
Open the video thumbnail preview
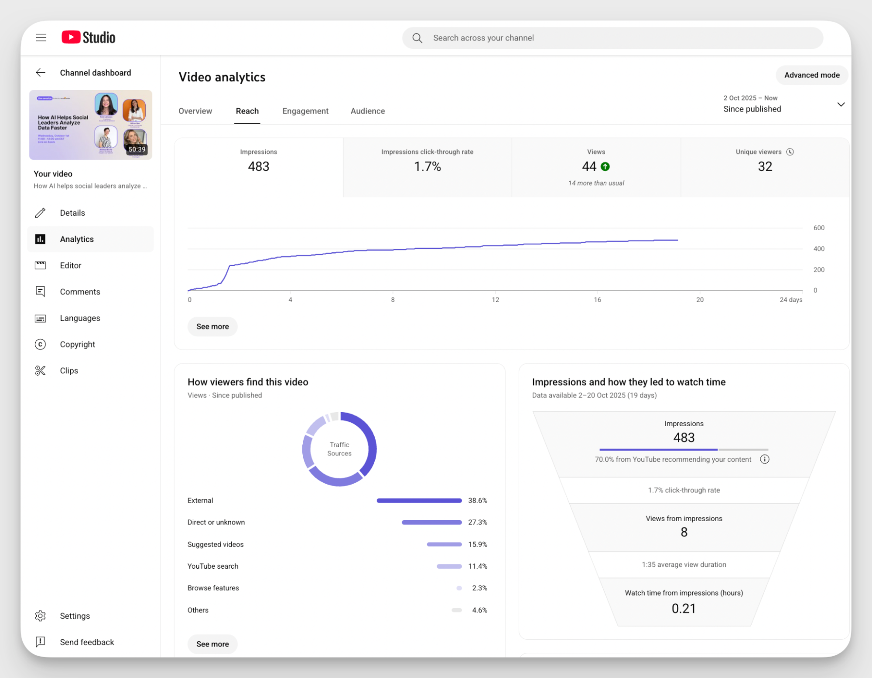90,125
